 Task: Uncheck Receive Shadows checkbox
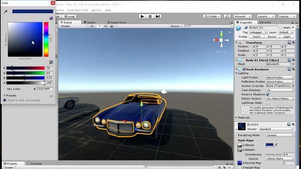click(268, 94)
